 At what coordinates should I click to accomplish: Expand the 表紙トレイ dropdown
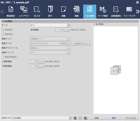[x=50, y=39]
